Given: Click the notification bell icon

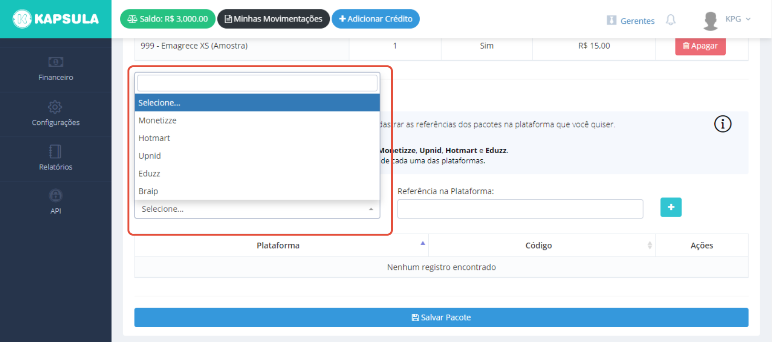Looking at the screenshot, I should tap(671, 20).
